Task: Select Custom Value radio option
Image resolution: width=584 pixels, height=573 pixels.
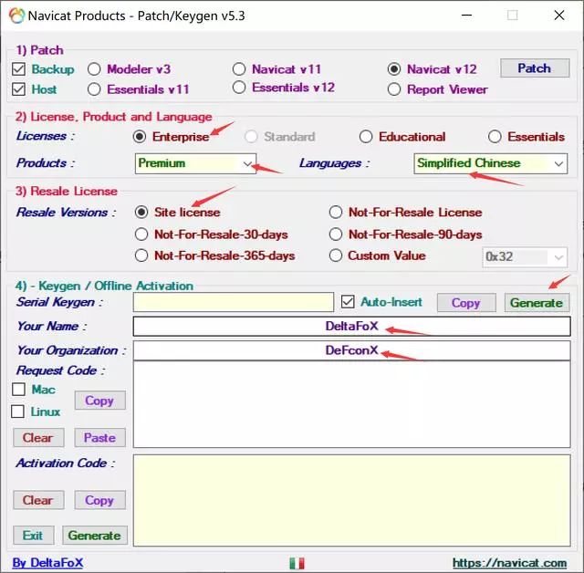Action: click(336, 255)
